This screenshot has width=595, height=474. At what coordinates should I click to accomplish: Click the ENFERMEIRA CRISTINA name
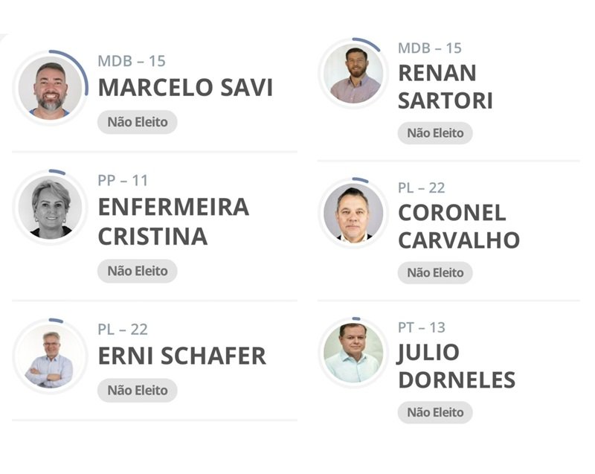173,221
